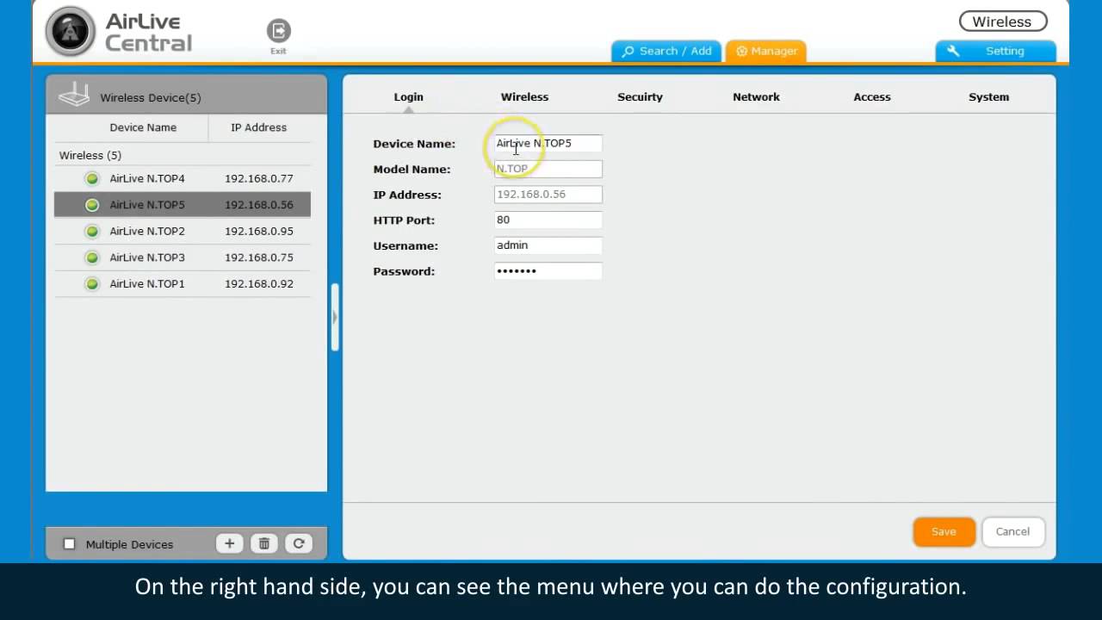
Task: Switch to the Secuirty tab
Action: (x=641, y=97)
